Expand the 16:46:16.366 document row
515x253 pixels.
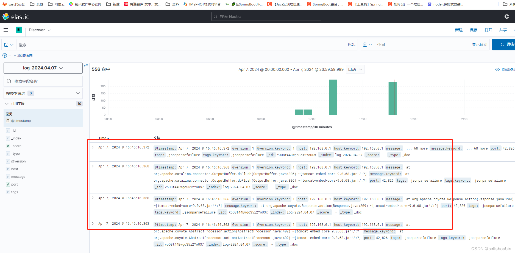pos(93,198)
